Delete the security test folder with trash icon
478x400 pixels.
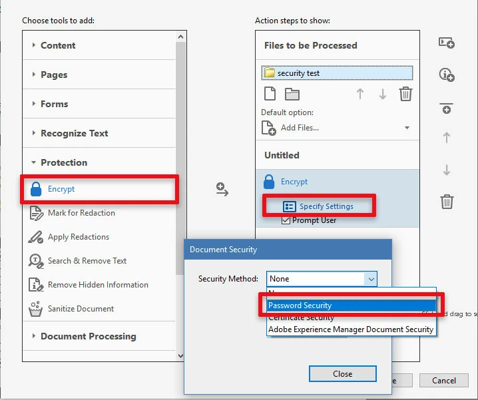405,94
